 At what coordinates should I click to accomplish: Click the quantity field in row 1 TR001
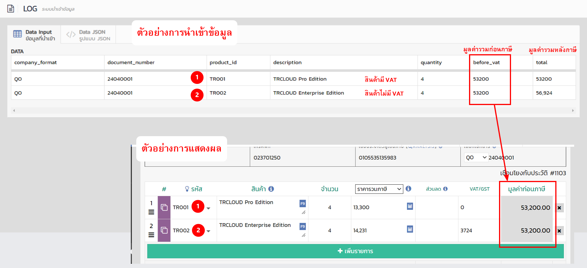[x=330, y=207]
